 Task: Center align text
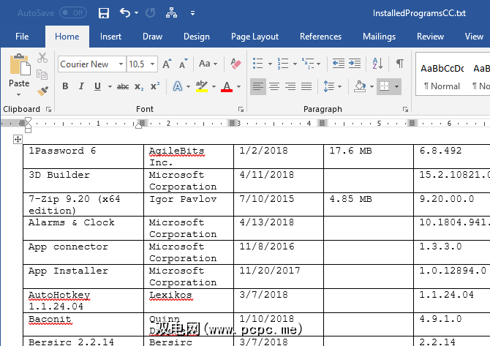tap(274, 86)
